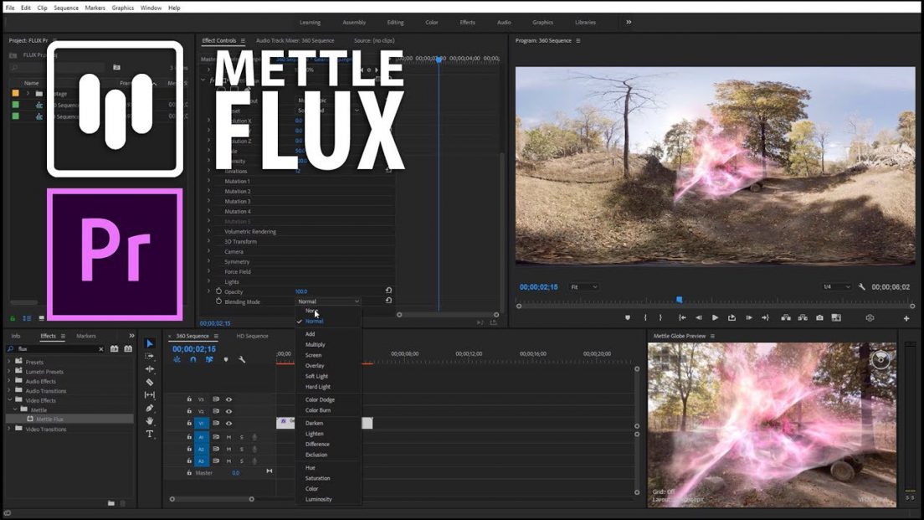Click the Export Frame camera icon

(819, 317)
